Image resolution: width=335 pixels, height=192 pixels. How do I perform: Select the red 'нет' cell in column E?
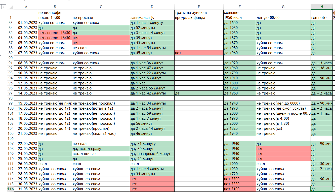199,53
